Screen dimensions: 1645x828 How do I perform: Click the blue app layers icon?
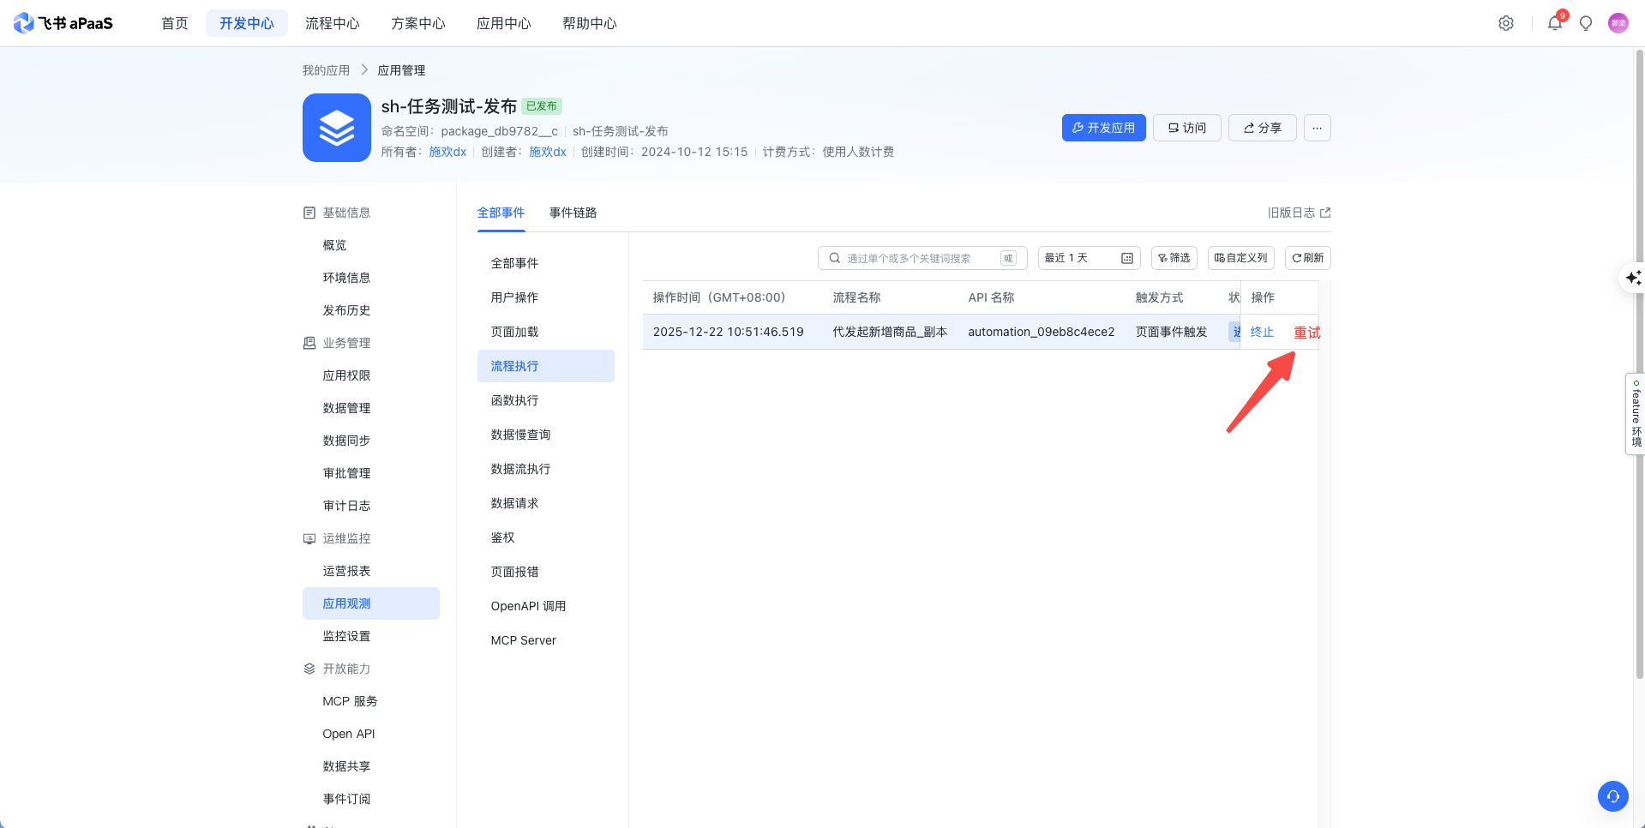tap(337, 128)
